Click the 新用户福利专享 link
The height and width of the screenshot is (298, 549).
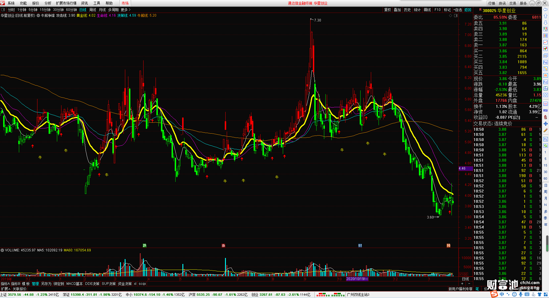point(460,289)
